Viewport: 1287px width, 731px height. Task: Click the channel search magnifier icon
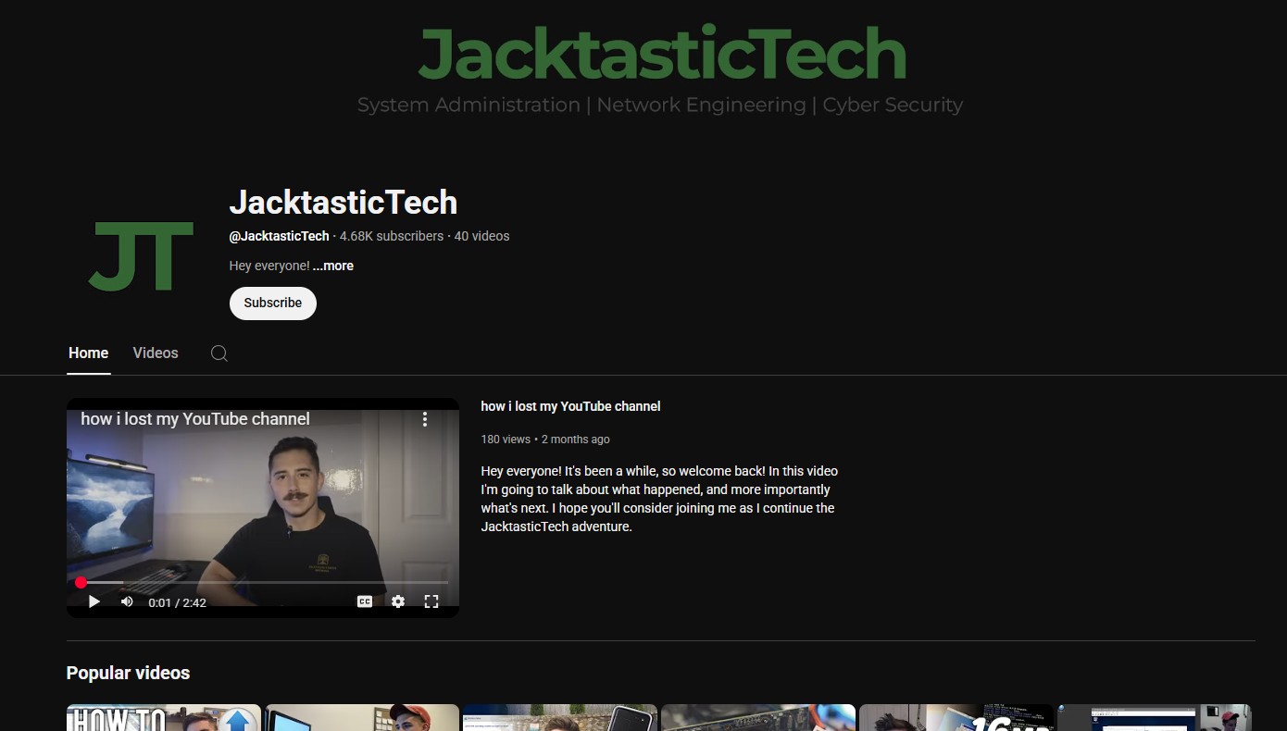click(x=219, y=353)
